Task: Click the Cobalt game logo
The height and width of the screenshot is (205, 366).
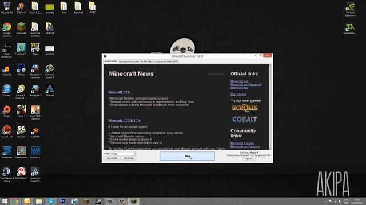Action: [245, 119]
